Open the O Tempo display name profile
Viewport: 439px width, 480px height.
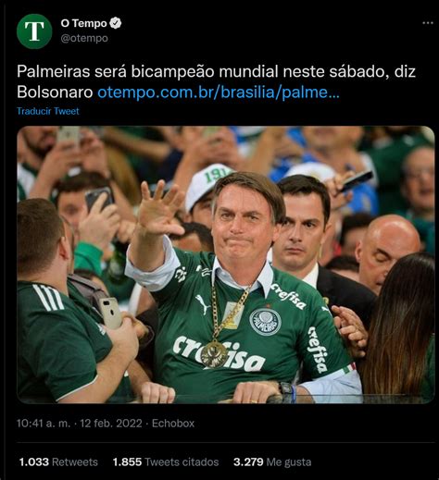[83, 23]
